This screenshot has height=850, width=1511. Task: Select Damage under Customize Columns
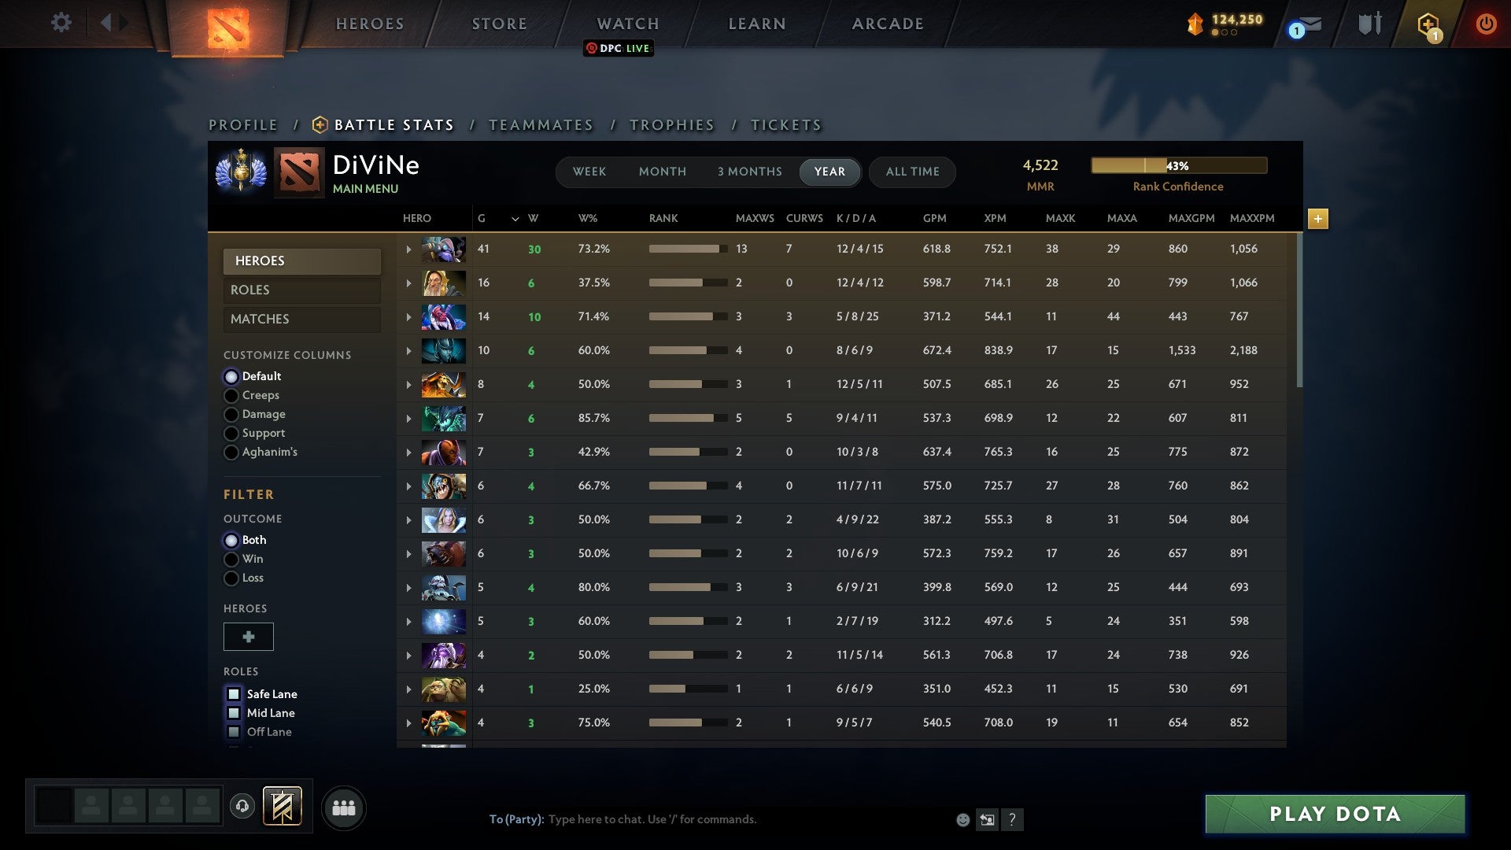pyautogui.click(x=231, y=414)
